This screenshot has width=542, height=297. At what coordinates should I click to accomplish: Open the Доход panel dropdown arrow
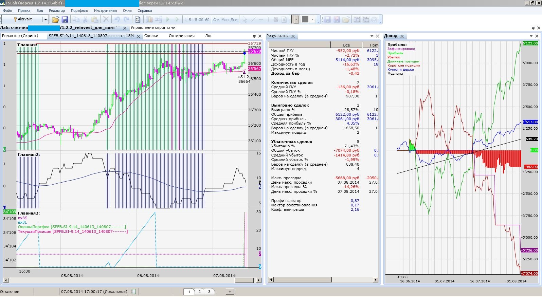tap(531, 36)
